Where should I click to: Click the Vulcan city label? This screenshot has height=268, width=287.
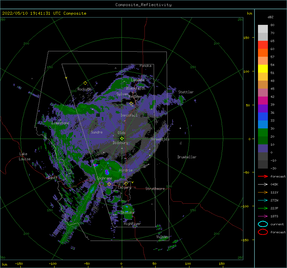162,237
